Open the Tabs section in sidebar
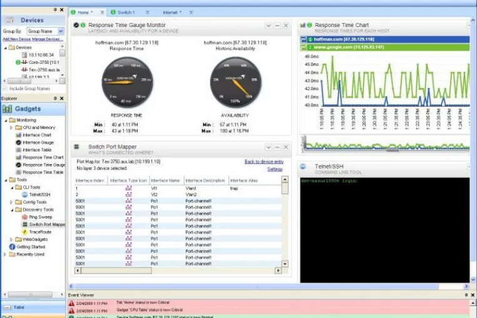 click(33, 307)
